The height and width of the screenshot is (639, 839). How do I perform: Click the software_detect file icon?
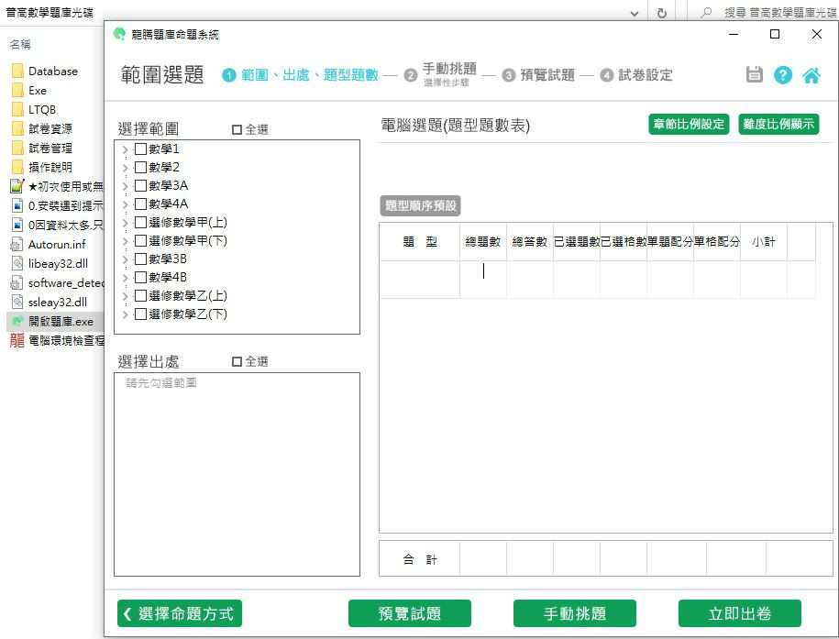17,282
